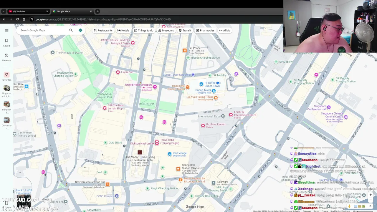The width and height of the screenshot is (377, 212).
Task: Filter map by Hotels
Action: (123, 30)
